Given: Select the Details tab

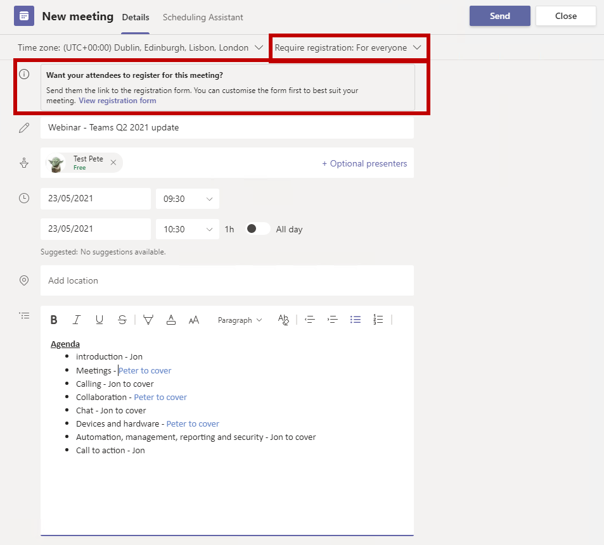Looking at the screenshot, I should [135, 17].
